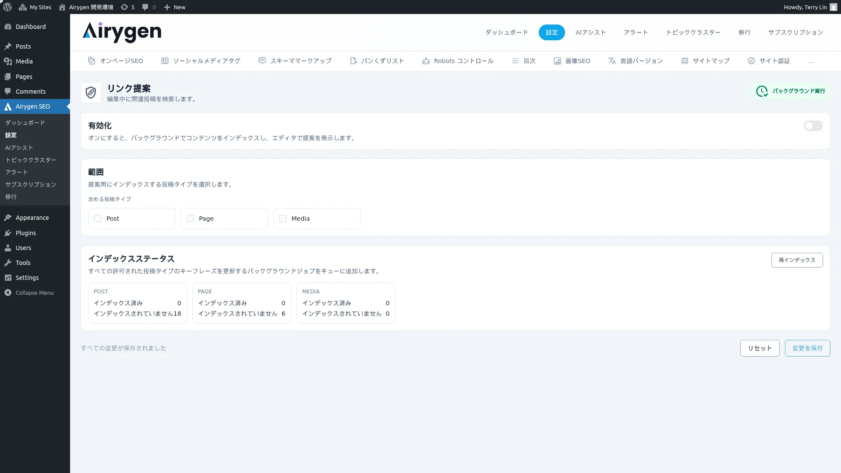Open the サイト認証 settings tab
This screenshot has height=473, width=841.
pyautogui.click(x=769, y=61)
